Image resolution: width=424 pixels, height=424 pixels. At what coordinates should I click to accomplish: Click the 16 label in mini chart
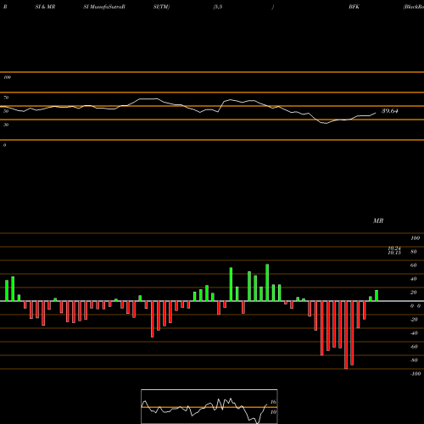273,402
